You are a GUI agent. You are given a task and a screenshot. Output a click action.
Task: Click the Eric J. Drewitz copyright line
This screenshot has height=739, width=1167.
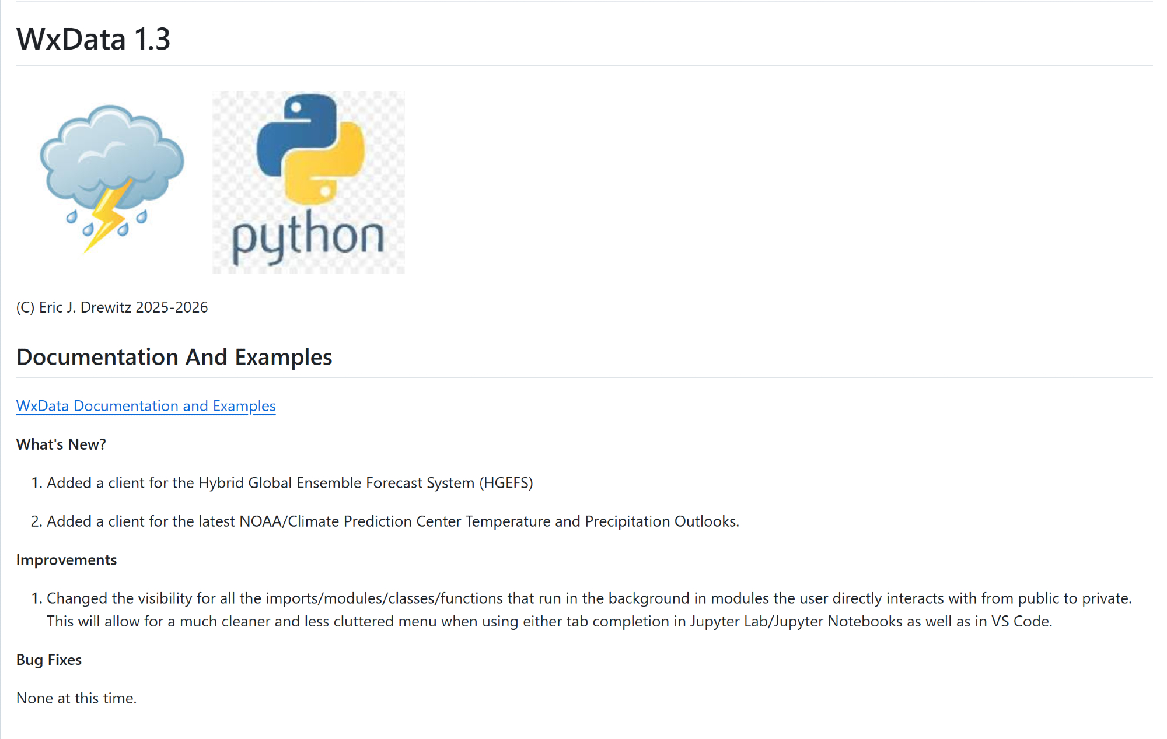coord(112,307)
